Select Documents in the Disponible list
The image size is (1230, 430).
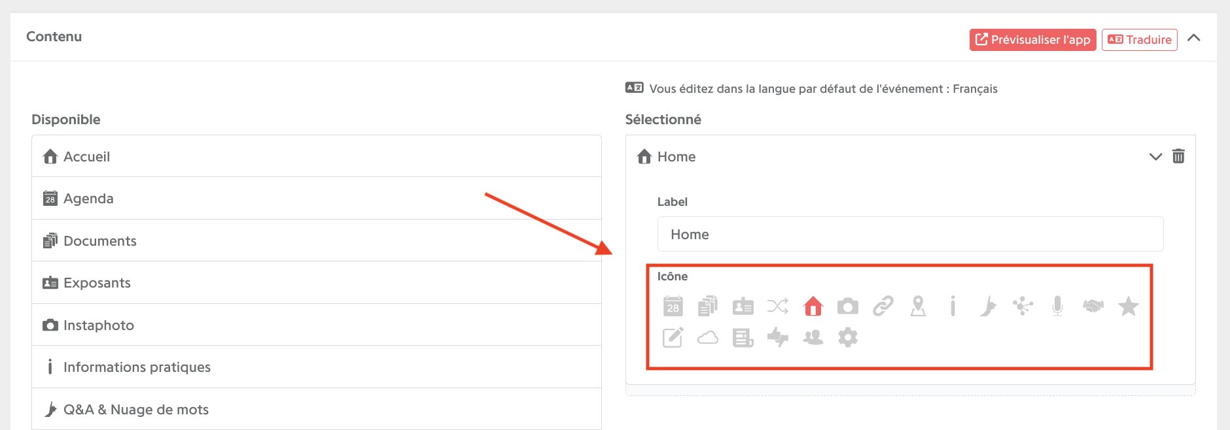pos(317,240)
